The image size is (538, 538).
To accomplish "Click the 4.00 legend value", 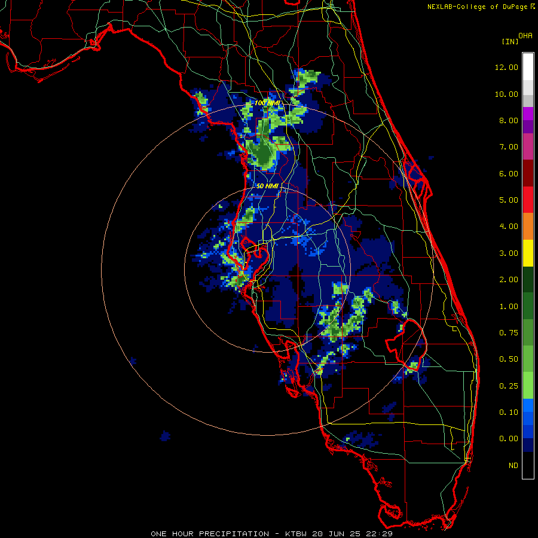I will point(509,227).
